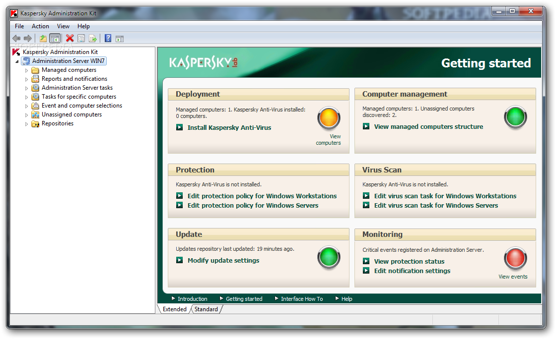Click the Unassigned computers network folder icon
This screenshot has height=339, width=556.
tap(35, 114)
